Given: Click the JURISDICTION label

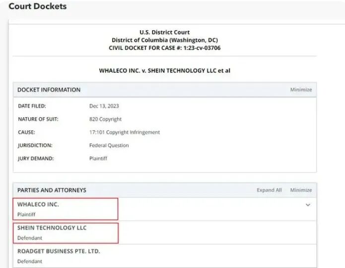Looking at the screenshot, I should point(35,145).
